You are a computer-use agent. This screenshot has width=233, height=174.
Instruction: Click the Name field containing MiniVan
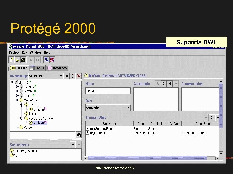click(108, 91)
